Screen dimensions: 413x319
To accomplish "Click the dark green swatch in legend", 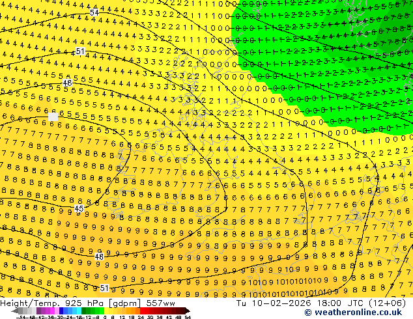I will pos(83,311).
